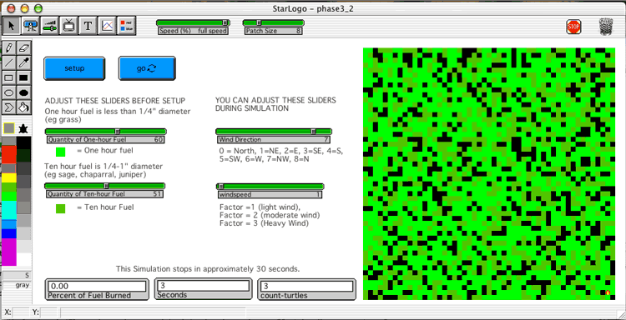Choose the create slider tool

pos(49,27)
